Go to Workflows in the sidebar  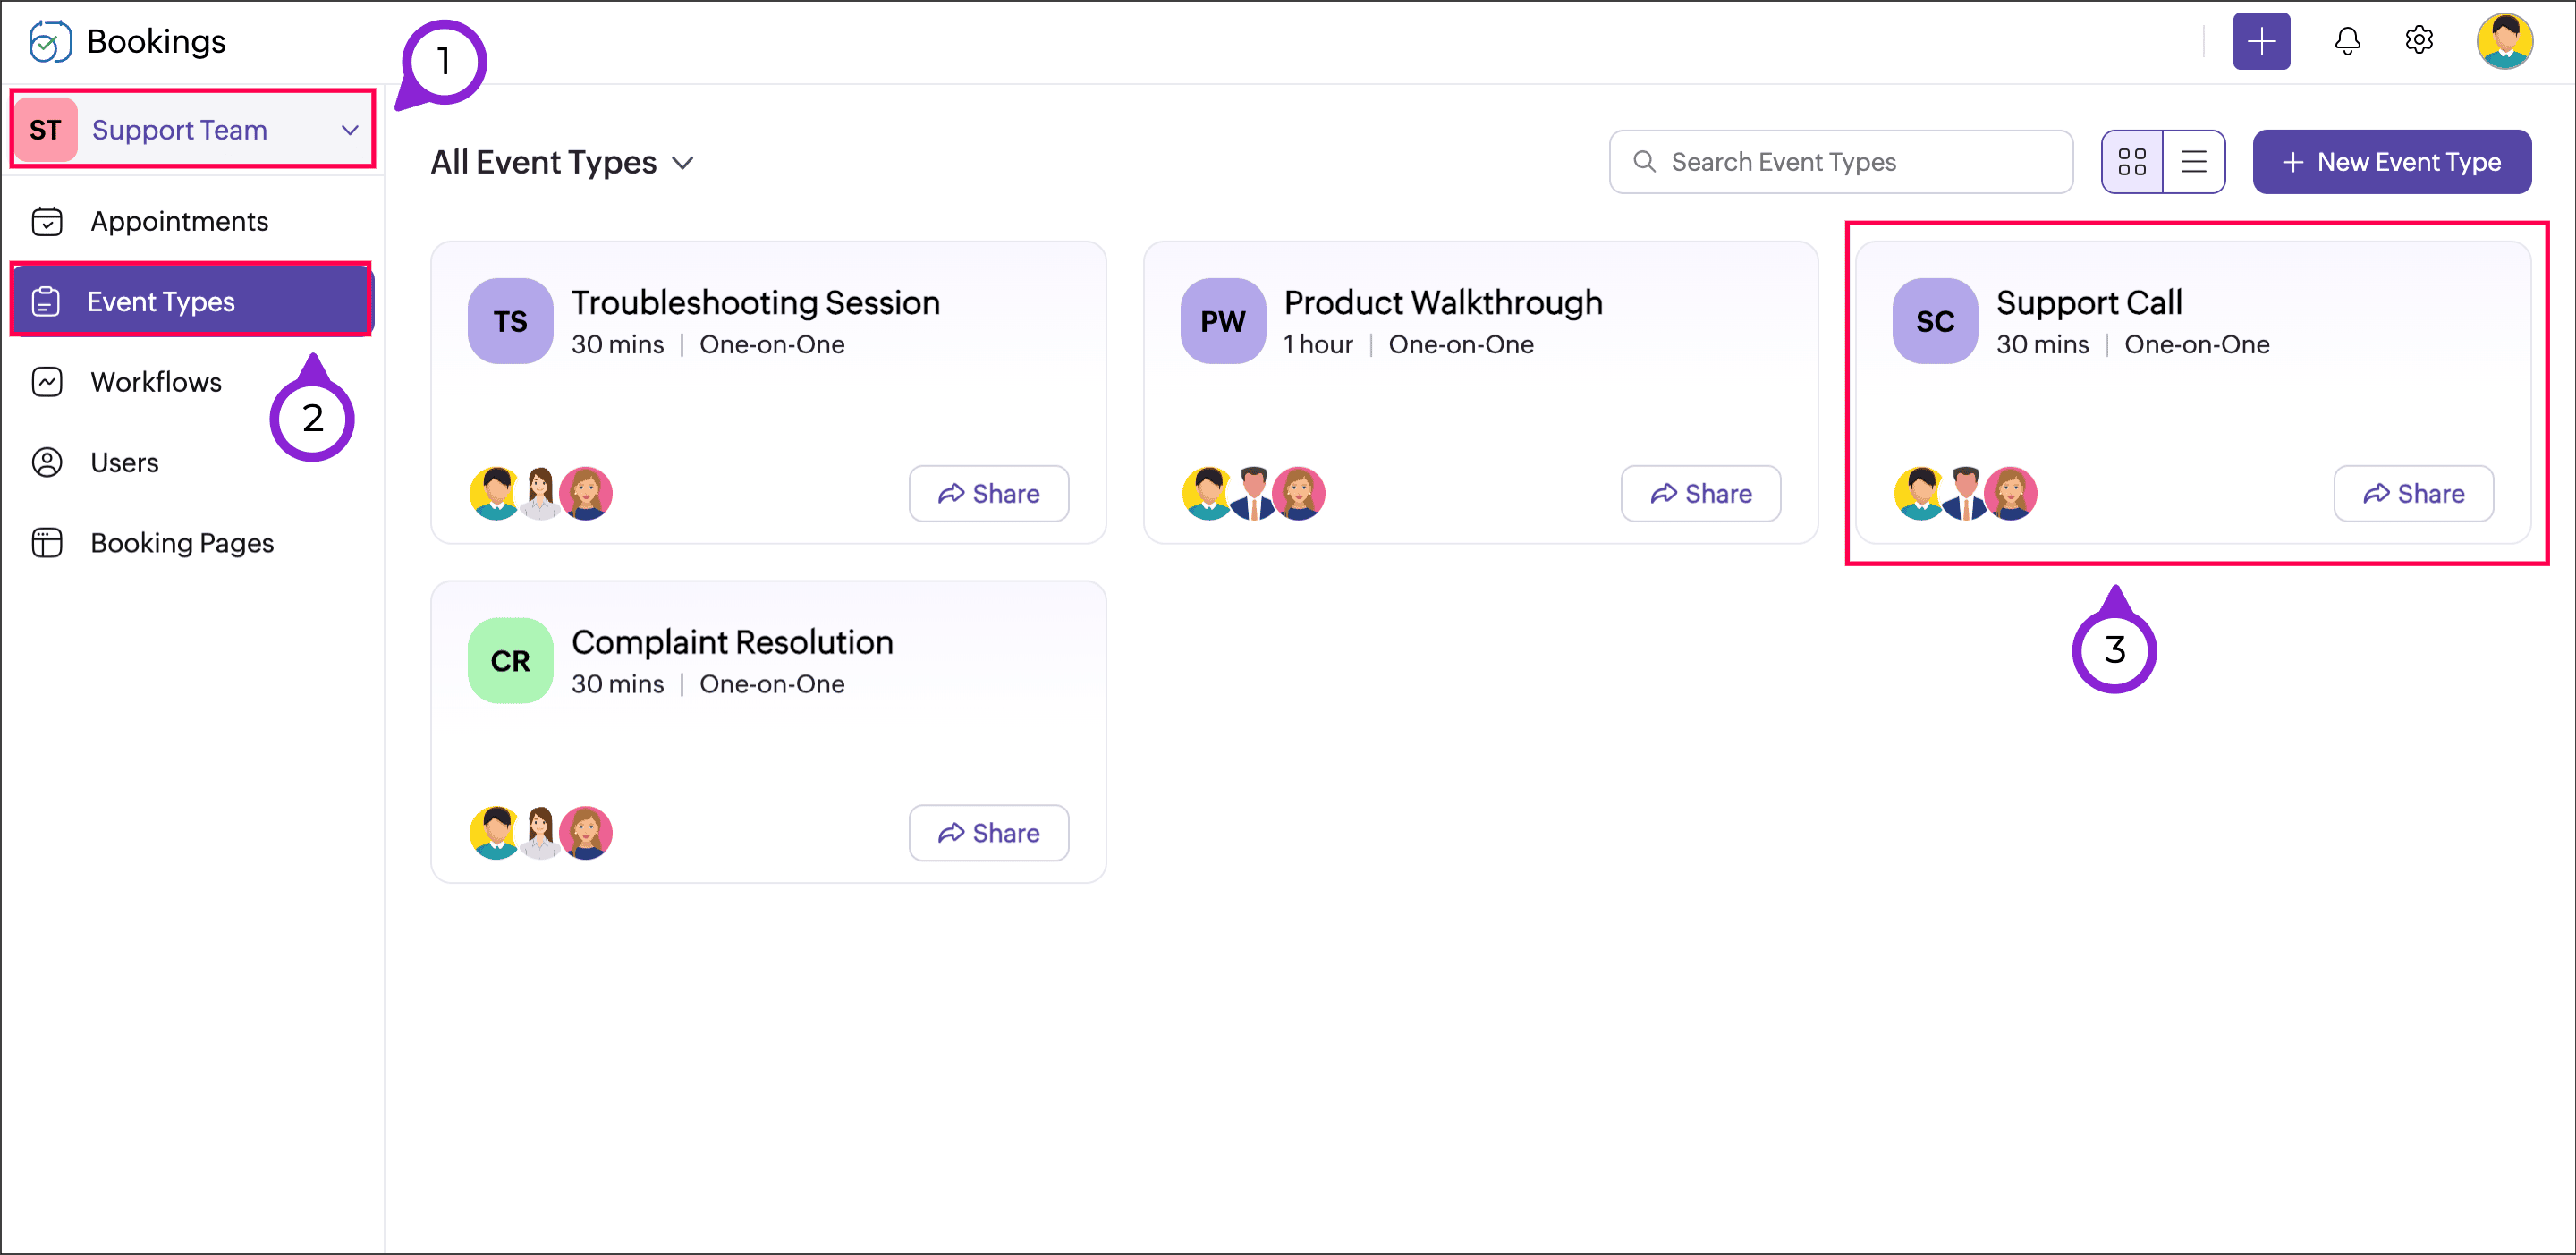156,382
